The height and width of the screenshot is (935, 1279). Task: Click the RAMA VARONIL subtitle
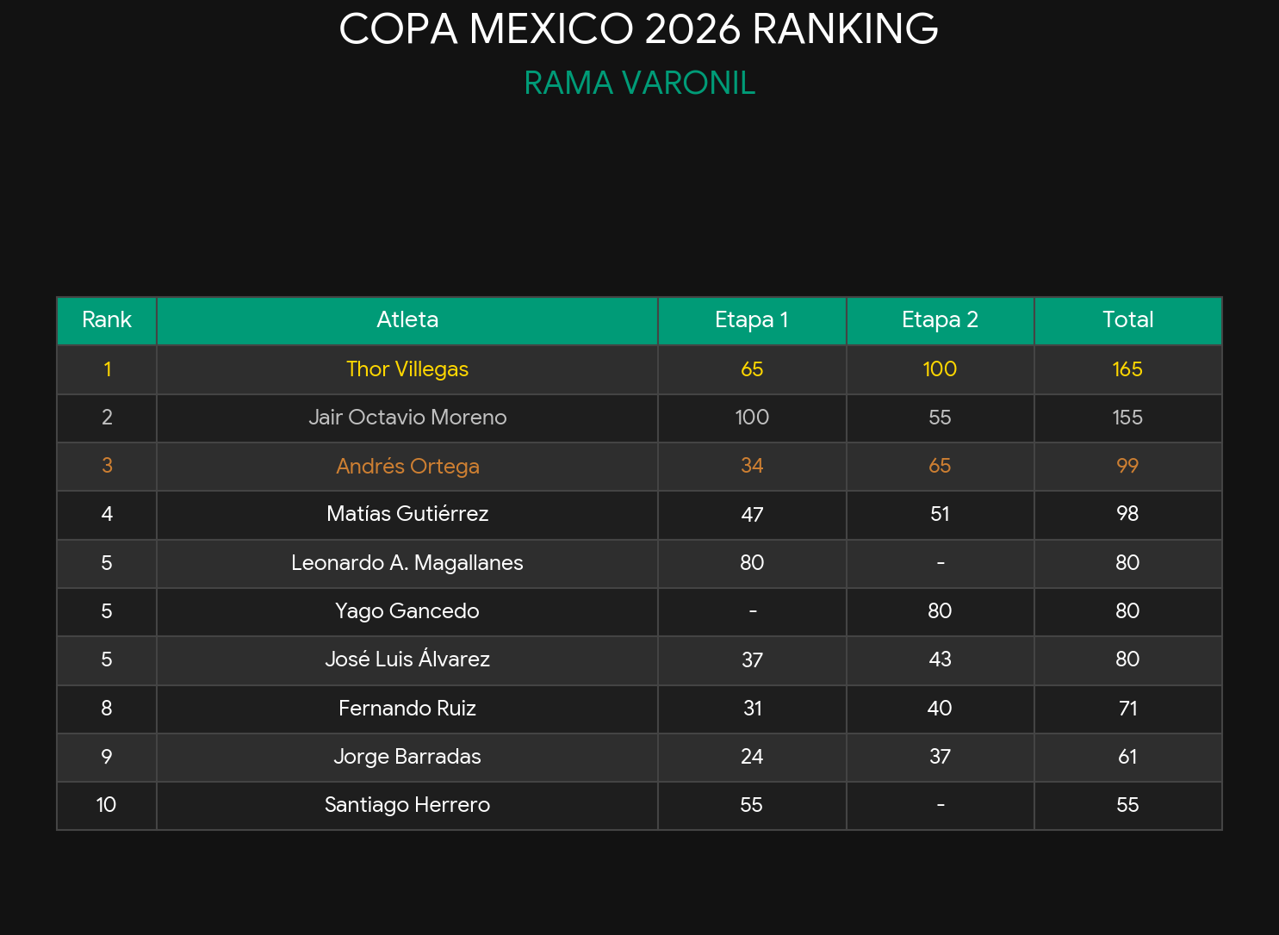(639, 84)
